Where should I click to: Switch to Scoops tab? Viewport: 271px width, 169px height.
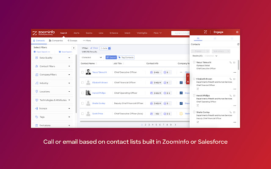click(72, 41)
